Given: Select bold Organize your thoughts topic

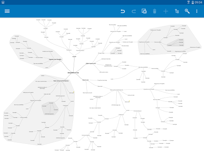Looking at the screenshot, I should click(x=55, y=59).
